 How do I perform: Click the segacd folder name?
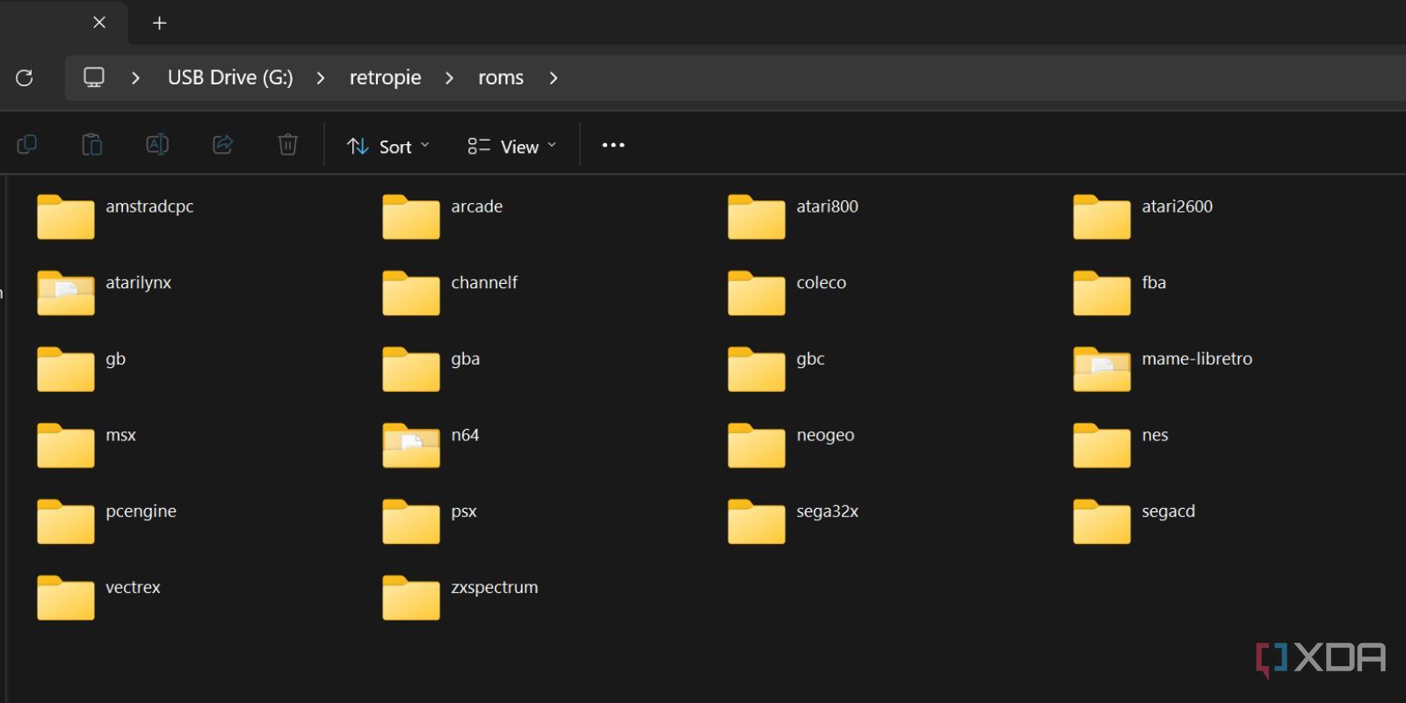coord(1168,511)
